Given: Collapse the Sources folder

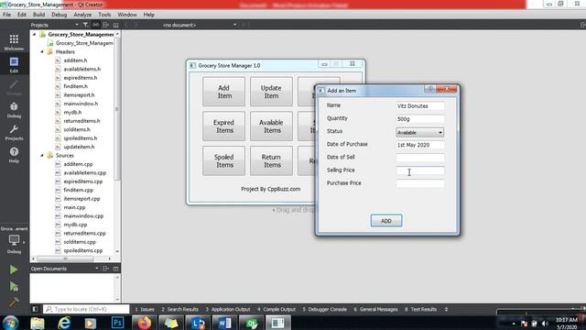Looking at the screenshot, I should pyautogui.click(x=42, y=155).
